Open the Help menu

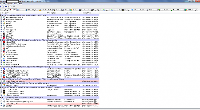[20, 4]
